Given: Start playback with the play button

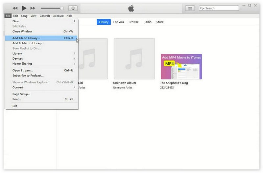Looking at the screenshot, I should point(24,8).
